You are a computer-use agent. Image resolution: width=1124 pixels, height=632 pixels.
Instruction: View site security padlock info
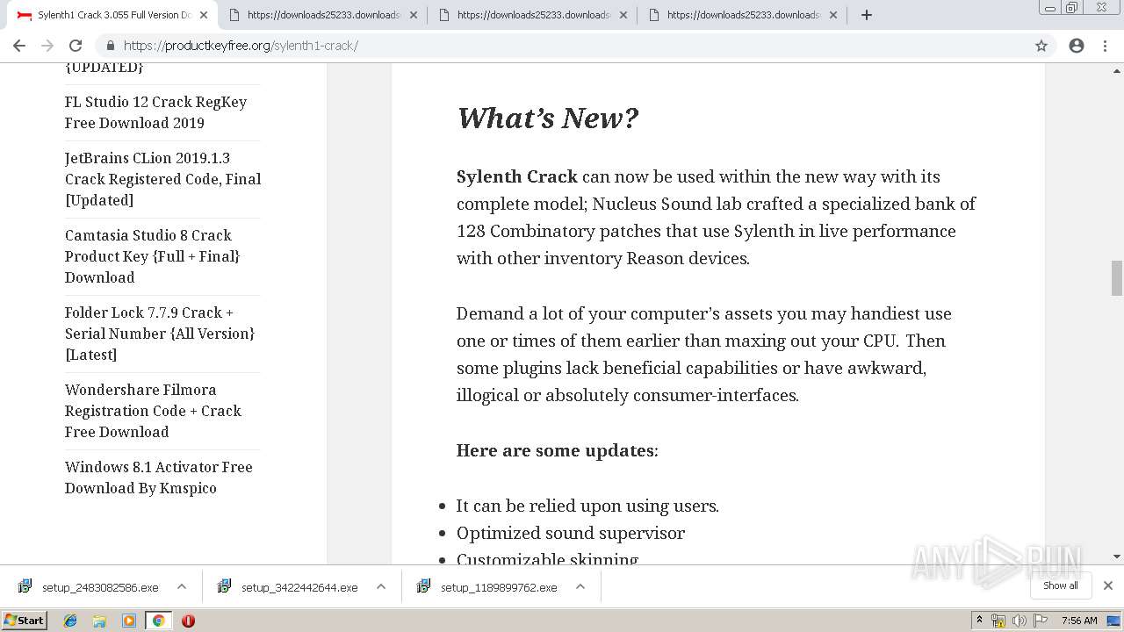click(111, 46)
